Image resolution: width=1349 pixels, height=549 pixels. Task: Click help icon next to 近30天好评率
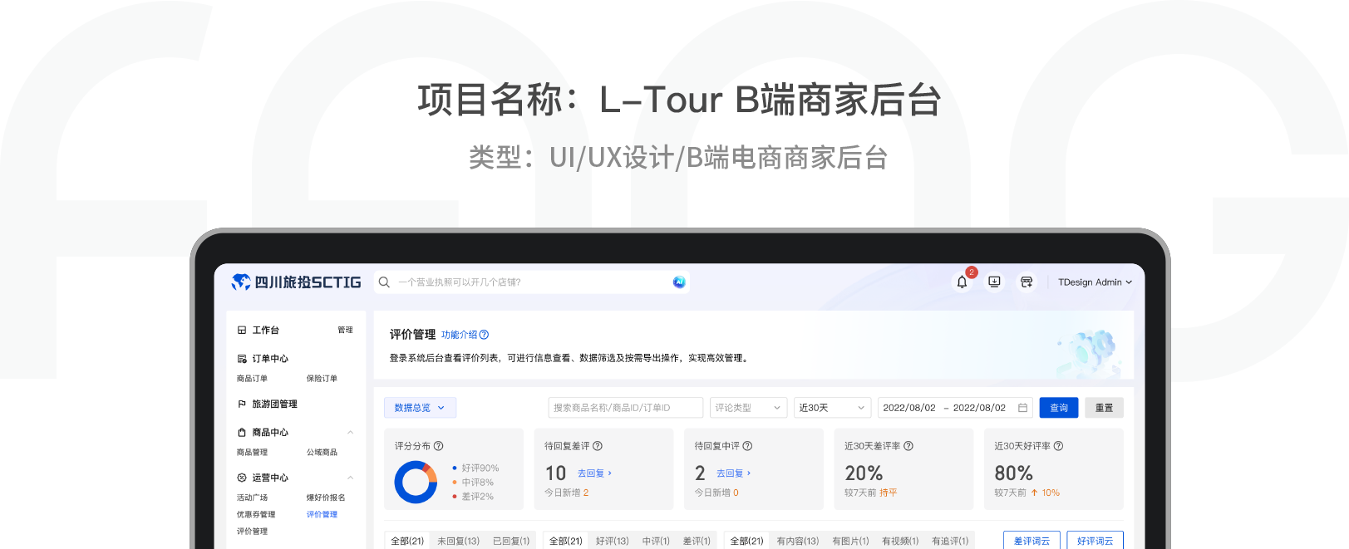coord(1058,446)
